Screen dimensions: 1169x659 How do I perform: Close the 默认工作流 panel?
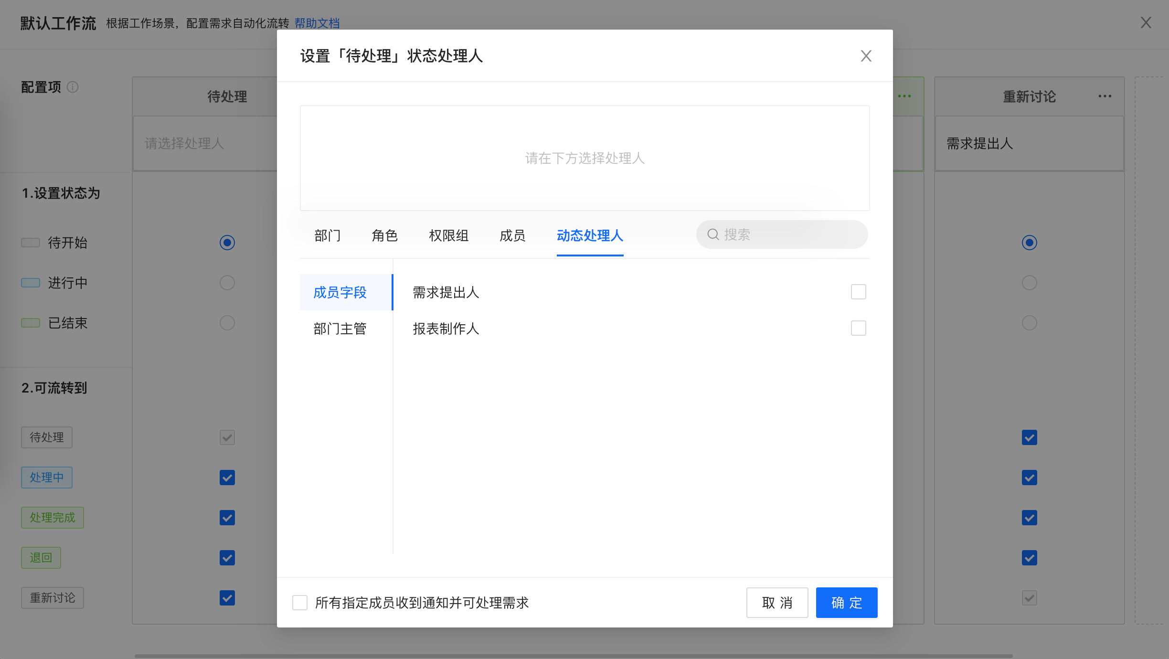pos(1146,22)
